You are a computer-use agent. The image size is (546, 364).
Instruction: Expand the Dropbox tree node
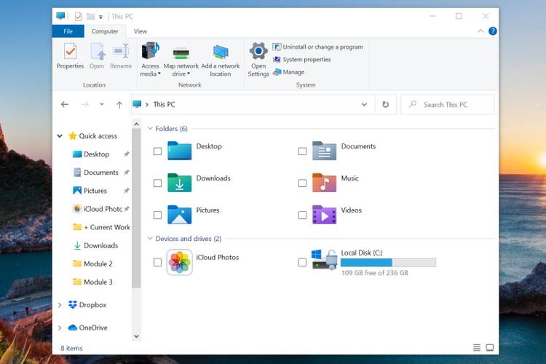click(x=60, y=305)
